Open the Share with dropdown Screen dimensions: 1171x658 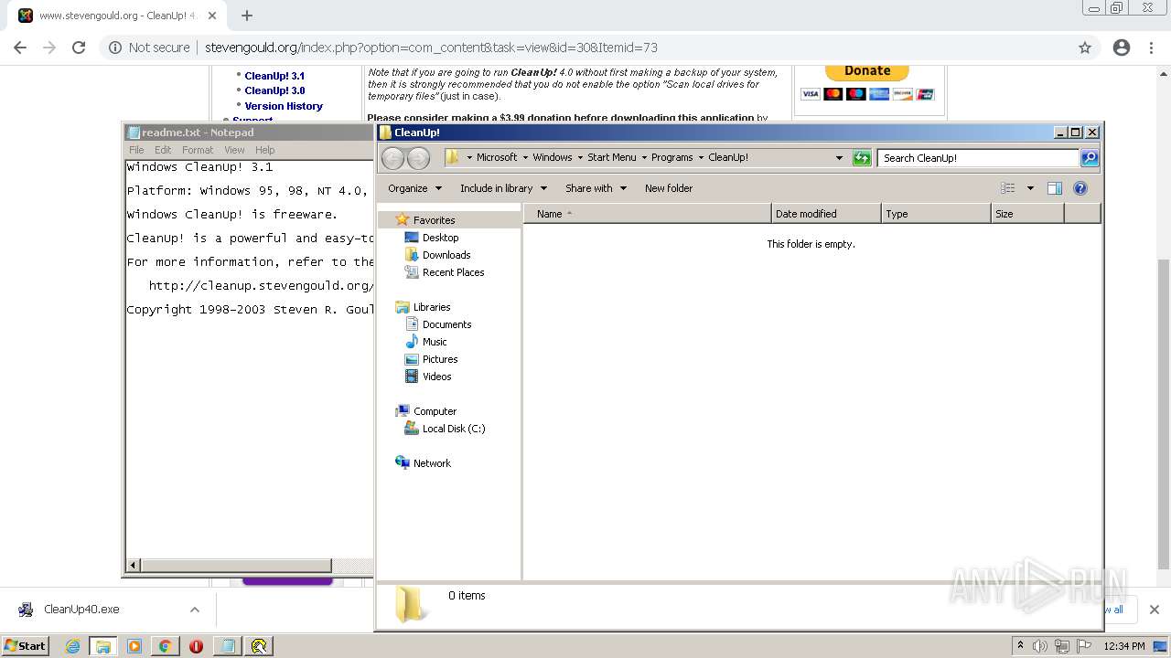[x=596, y=188]
